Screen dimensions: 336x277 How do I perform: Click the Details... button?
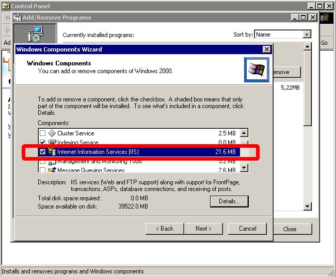(229, 201)
